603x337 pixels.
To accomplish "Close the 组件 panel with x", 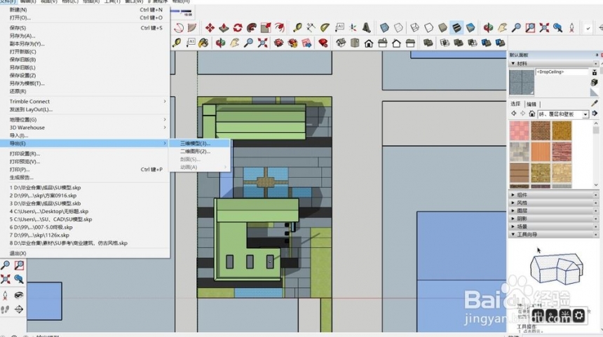I will (596, 195).
